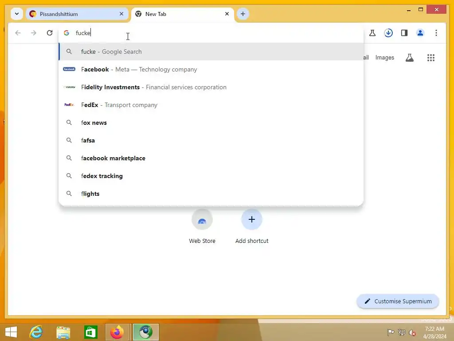Go back using the back arrow

pyautogui.click(x=18, y=33)
